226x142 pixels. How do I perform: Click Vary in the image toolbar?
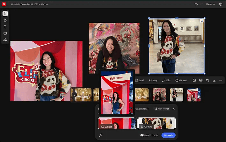pyautogui.click(x=153, y=80)
